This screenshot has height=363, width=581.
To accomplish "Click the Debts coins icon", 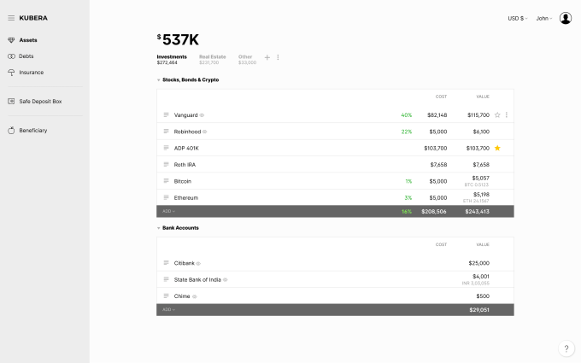I will 11,56.
